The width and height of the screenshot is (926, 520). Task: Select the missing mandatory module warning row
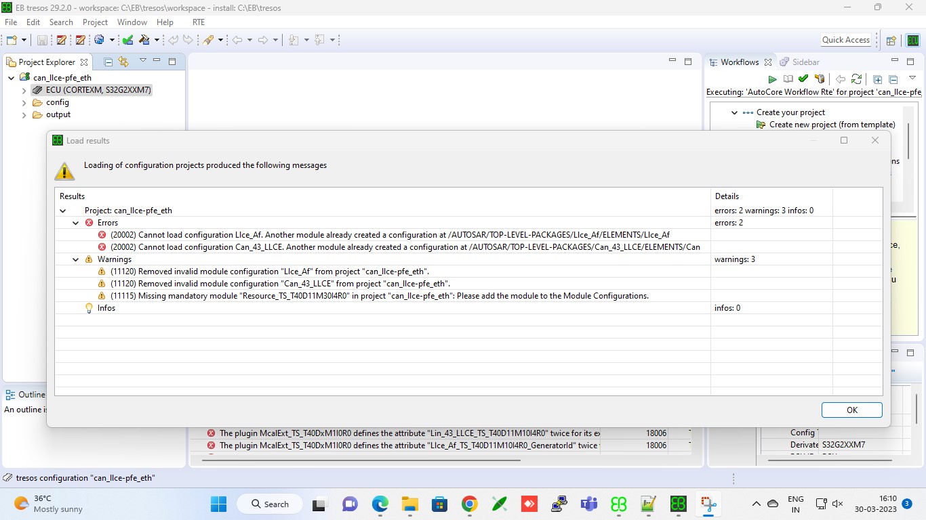pos(375,295)
